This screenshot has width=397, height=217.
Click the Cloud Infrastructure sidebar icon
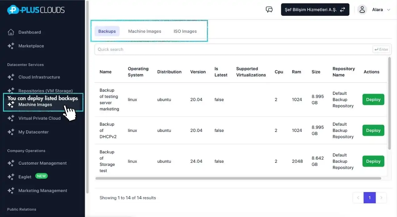11,77
